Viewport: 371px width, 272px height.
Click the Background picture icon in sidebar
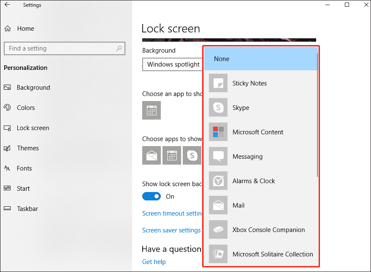pos(7,87)
